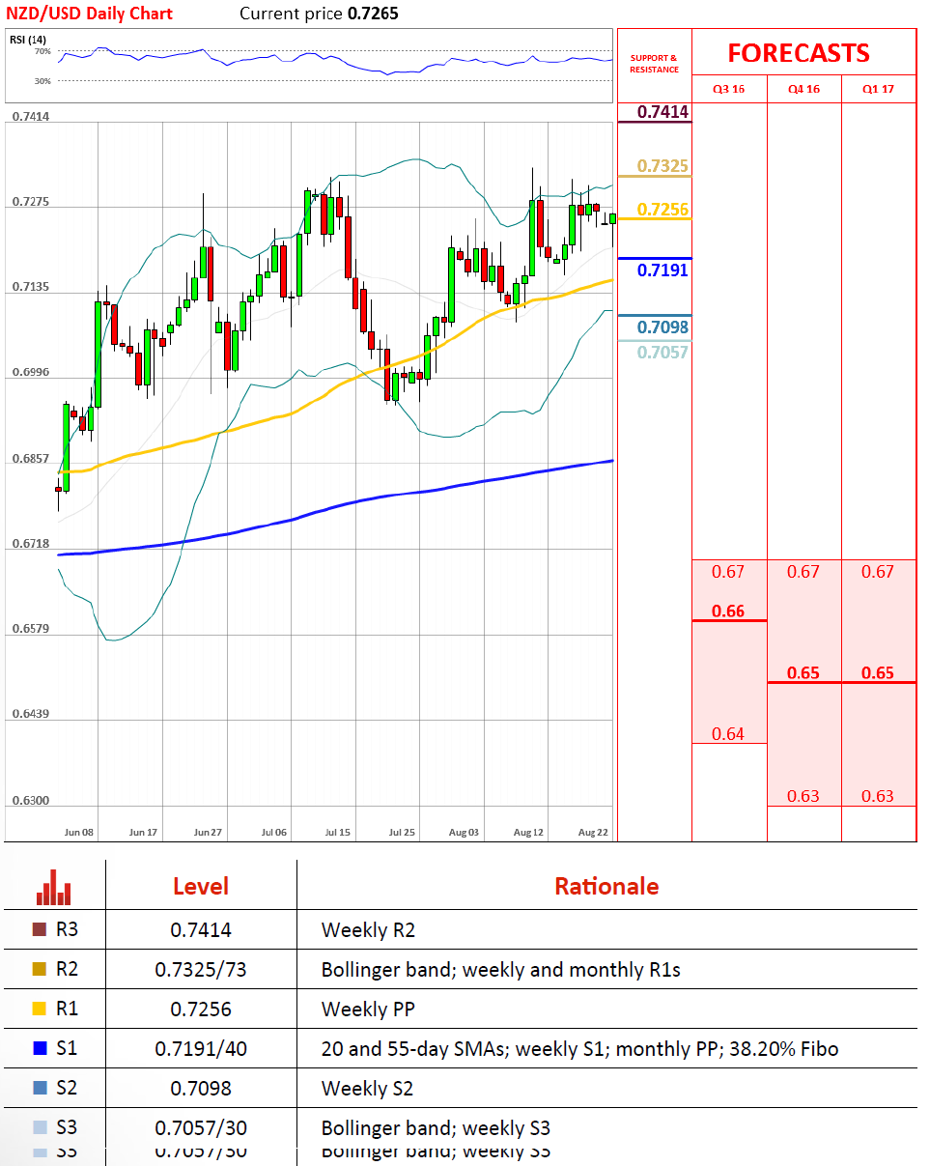The height and width of the screenshot is (1166, 930).
Task: Select the Aug 12 date axis label
Action: click(528, 832)
